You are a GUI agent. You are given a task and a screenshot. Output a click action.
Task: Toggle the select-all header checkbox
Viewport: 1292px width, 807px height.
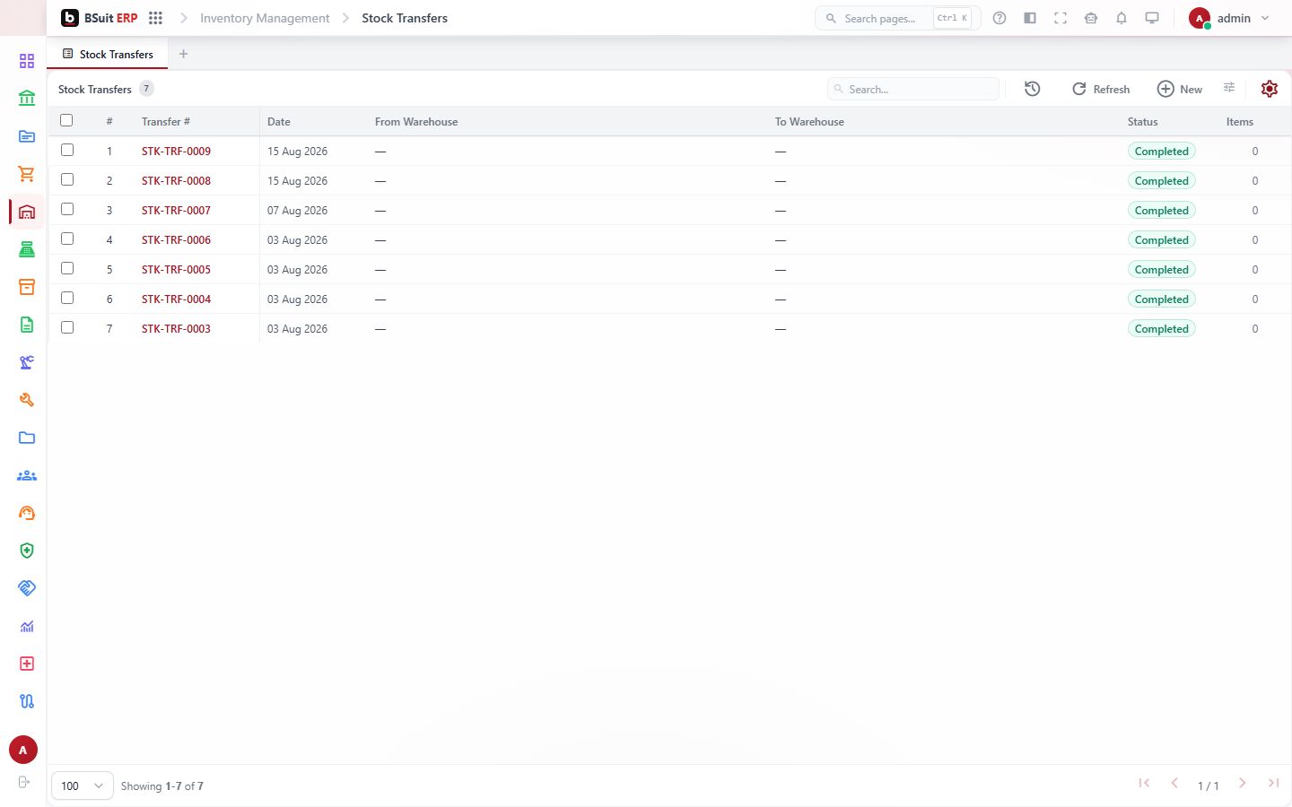[x=66, y=120]
